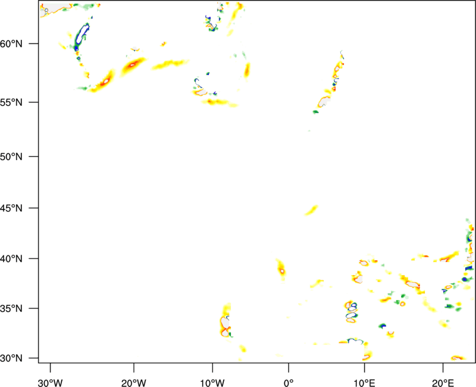Select the 45°N latitude label
The width and height of the screenshot is (476, 387).
pyautogui.click(x=11, y=208)
